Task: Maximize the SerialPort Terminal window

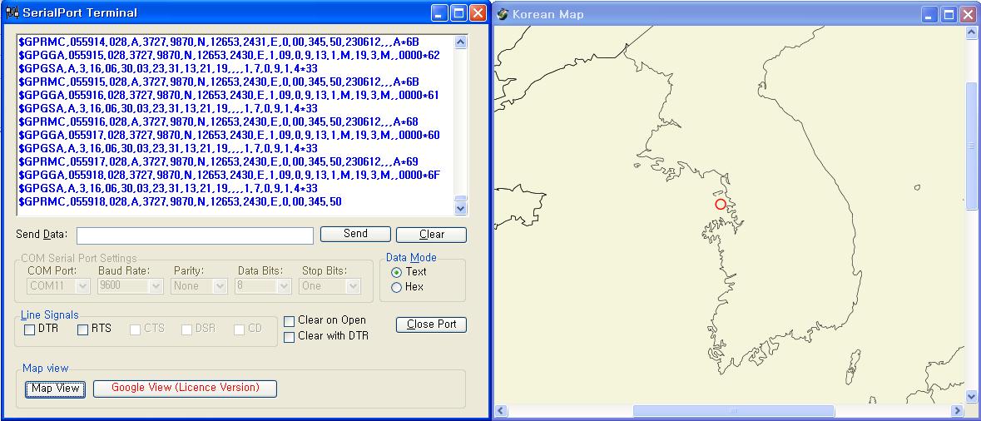Action: click(458, 13)
